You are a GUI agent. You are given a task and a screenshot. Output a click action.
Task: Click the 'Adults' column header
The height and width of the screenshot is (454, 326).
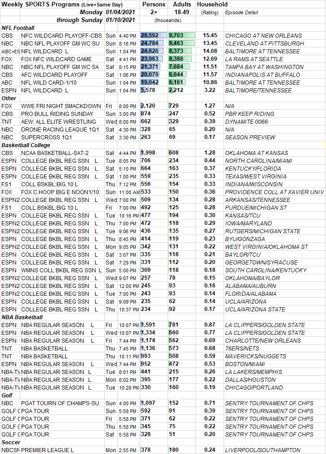click(x=182, y=4)
